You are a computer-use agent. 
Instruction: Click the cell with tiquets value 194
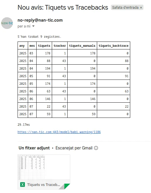tap(44, 68)
